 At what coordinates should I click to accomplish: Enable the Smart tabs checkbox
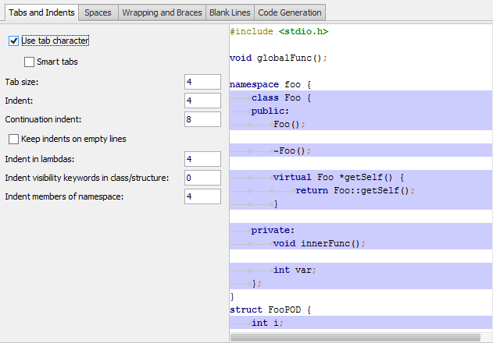(29, 62)
